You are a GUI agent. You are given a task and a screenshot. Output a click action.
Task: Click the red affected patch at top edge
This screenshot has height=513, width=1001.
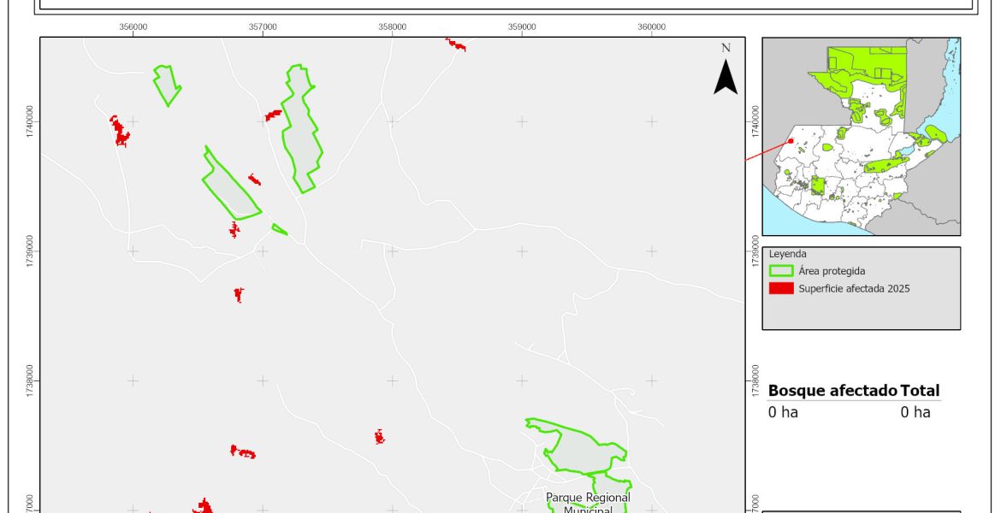[455, 44]
